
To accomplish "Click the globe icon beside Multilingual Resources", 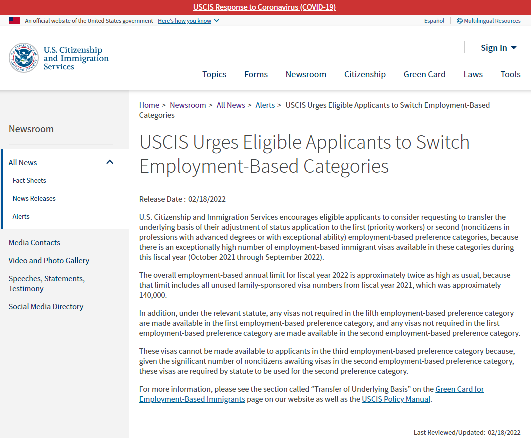I will tap(459, 21).
